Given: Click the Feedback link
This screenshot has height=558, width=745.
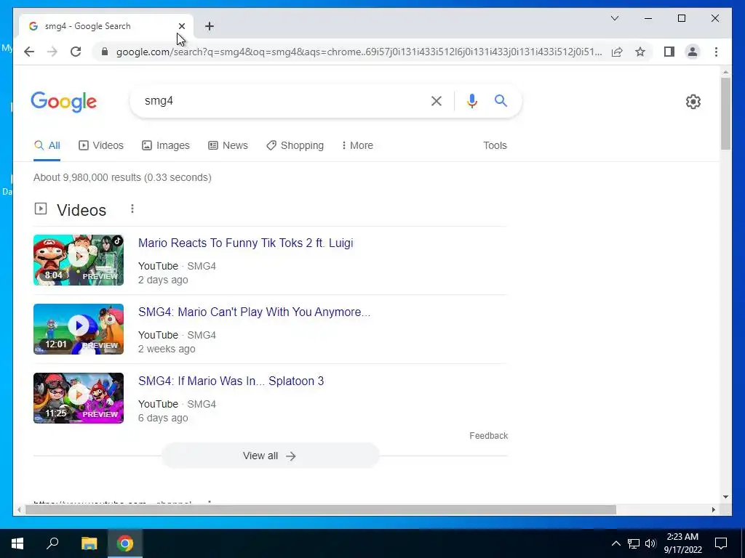Looking at the screenshot, I should coord(488,436).
